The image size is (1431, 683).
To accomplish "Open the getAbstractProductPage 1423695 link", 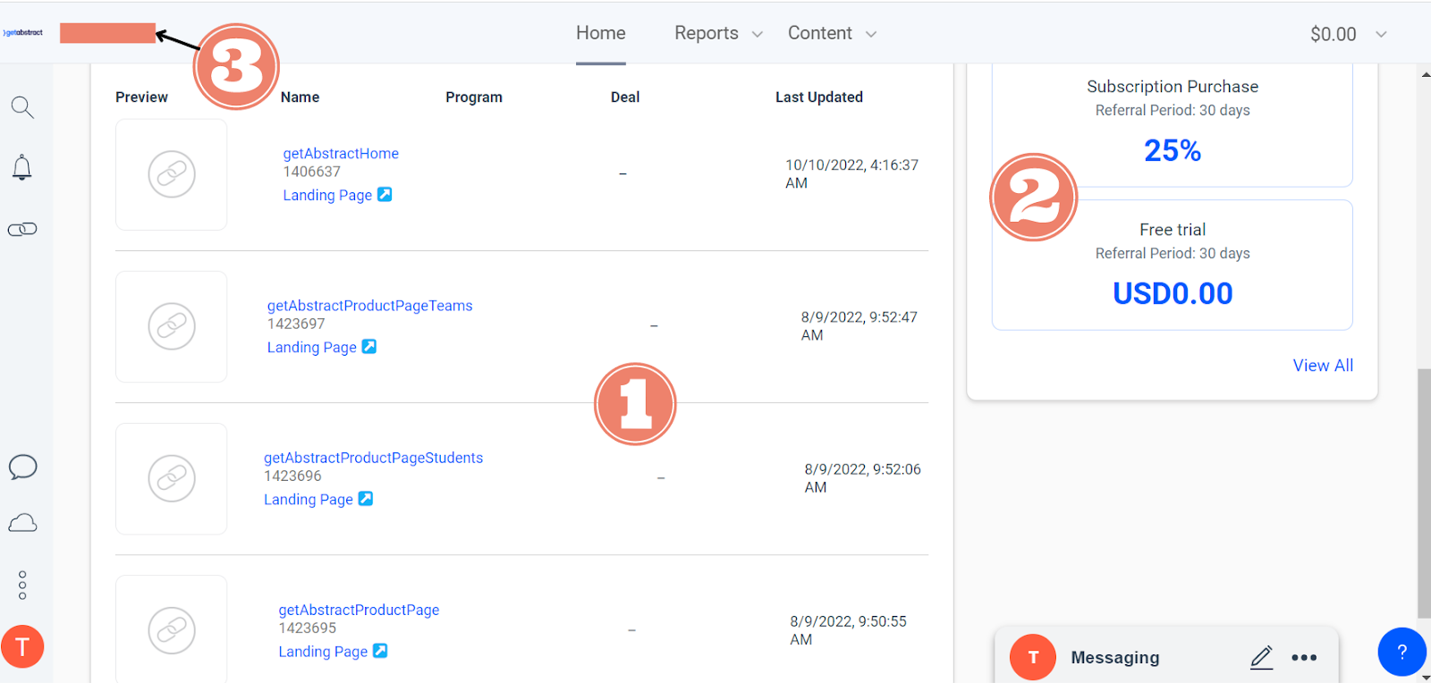I will click(x=359, y=610).
